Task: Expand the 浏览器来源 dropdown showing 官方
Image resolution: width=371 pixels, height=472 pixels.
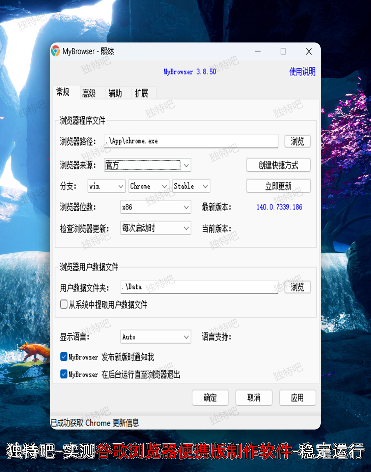Action: tap(148, 165)
